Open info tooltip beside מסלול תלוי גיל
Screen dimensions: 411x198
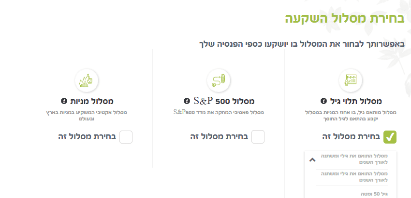pyautogui.click(x=323, y=101)
